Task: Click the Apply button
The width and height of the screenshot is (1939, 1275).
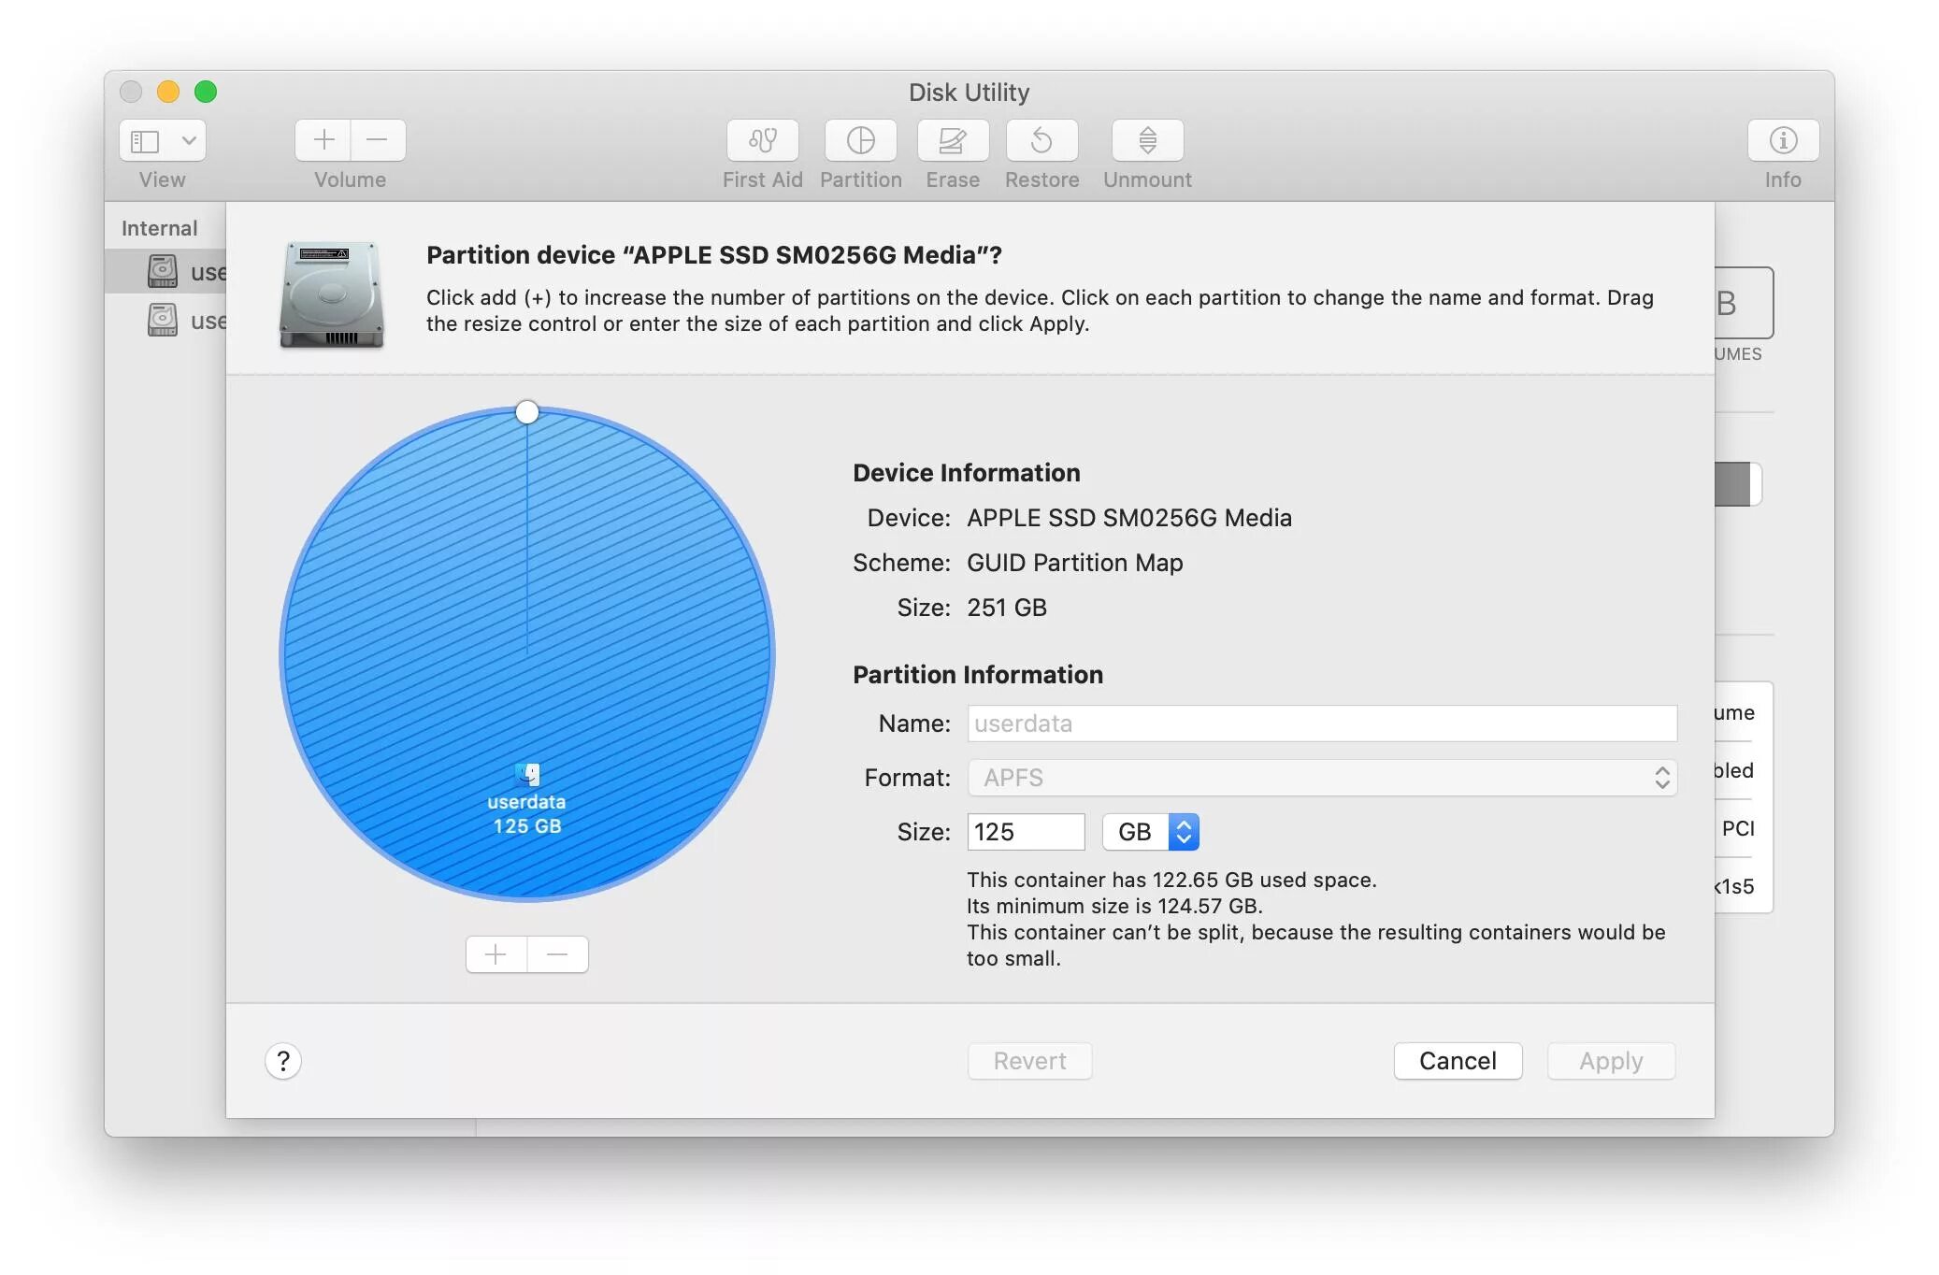Action: pyautogui.click(x=1610, y=1061)
